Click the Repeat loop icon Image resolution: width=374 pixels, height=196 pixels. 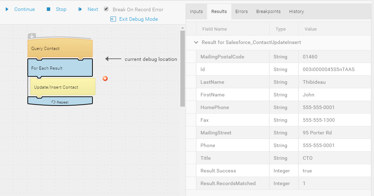[x=53, y=102]
